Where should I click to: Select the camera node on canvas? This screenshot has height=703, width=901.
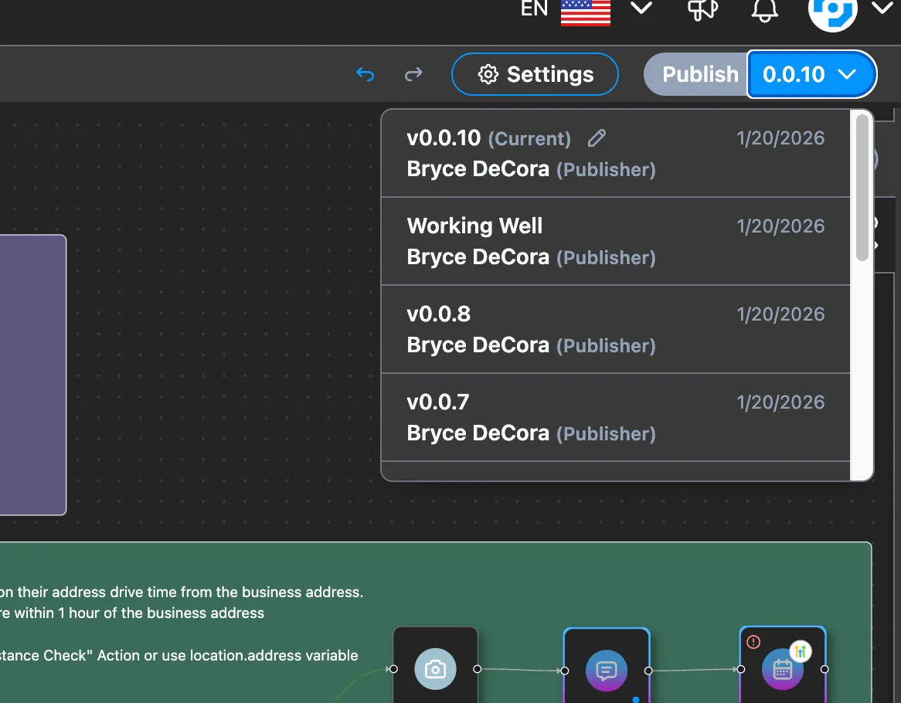click(x=435, y=669)
